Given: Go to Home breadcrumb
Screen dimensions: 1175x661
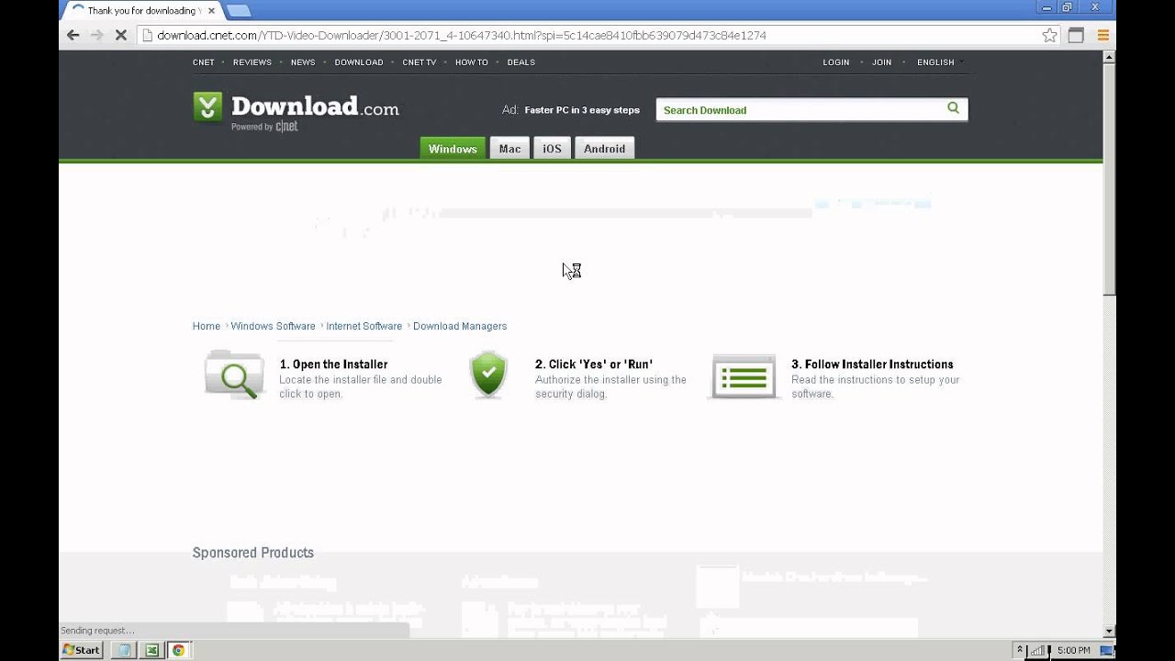Looking at the screenshot, I should pyautogui.click(x=207, y=326).
